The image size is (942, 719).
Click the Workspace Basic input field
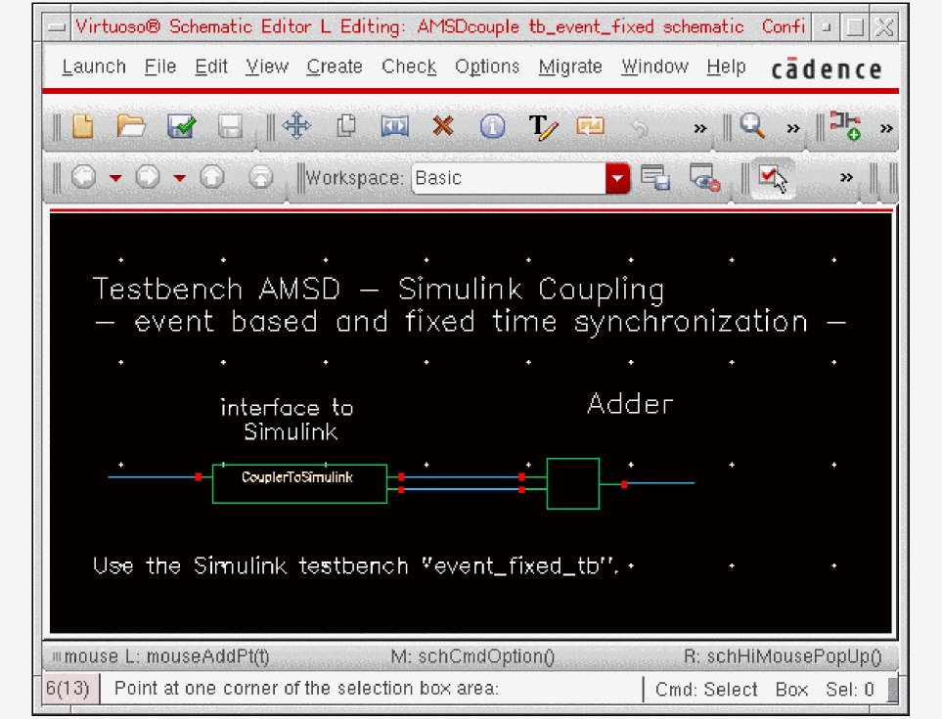click(509, 178)
